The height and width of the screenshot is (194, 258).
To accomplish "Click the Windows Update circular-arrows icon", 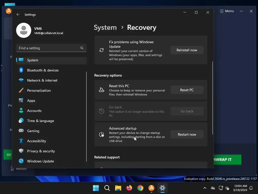I will [21, 161].
